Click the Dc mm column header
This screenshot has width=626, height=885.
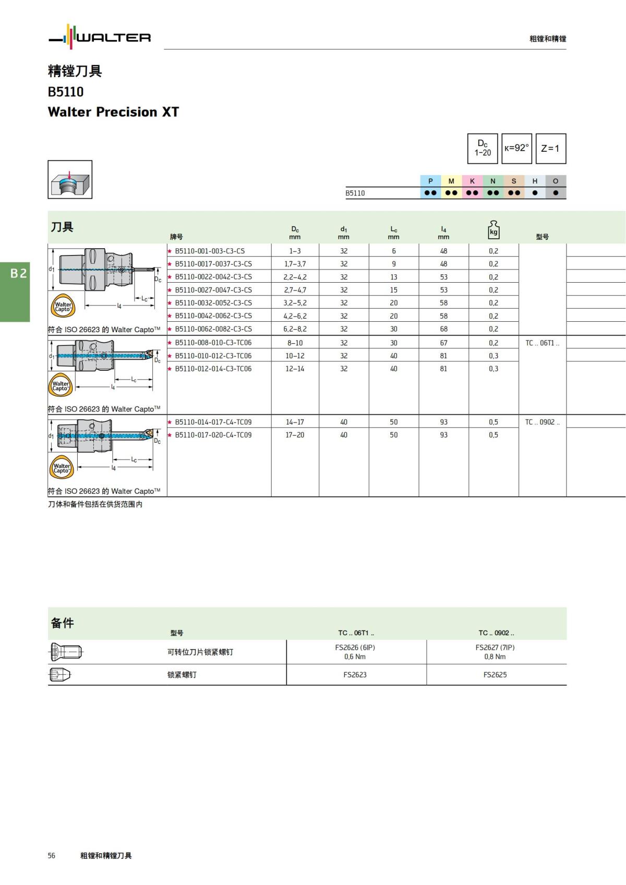(295, 233)
